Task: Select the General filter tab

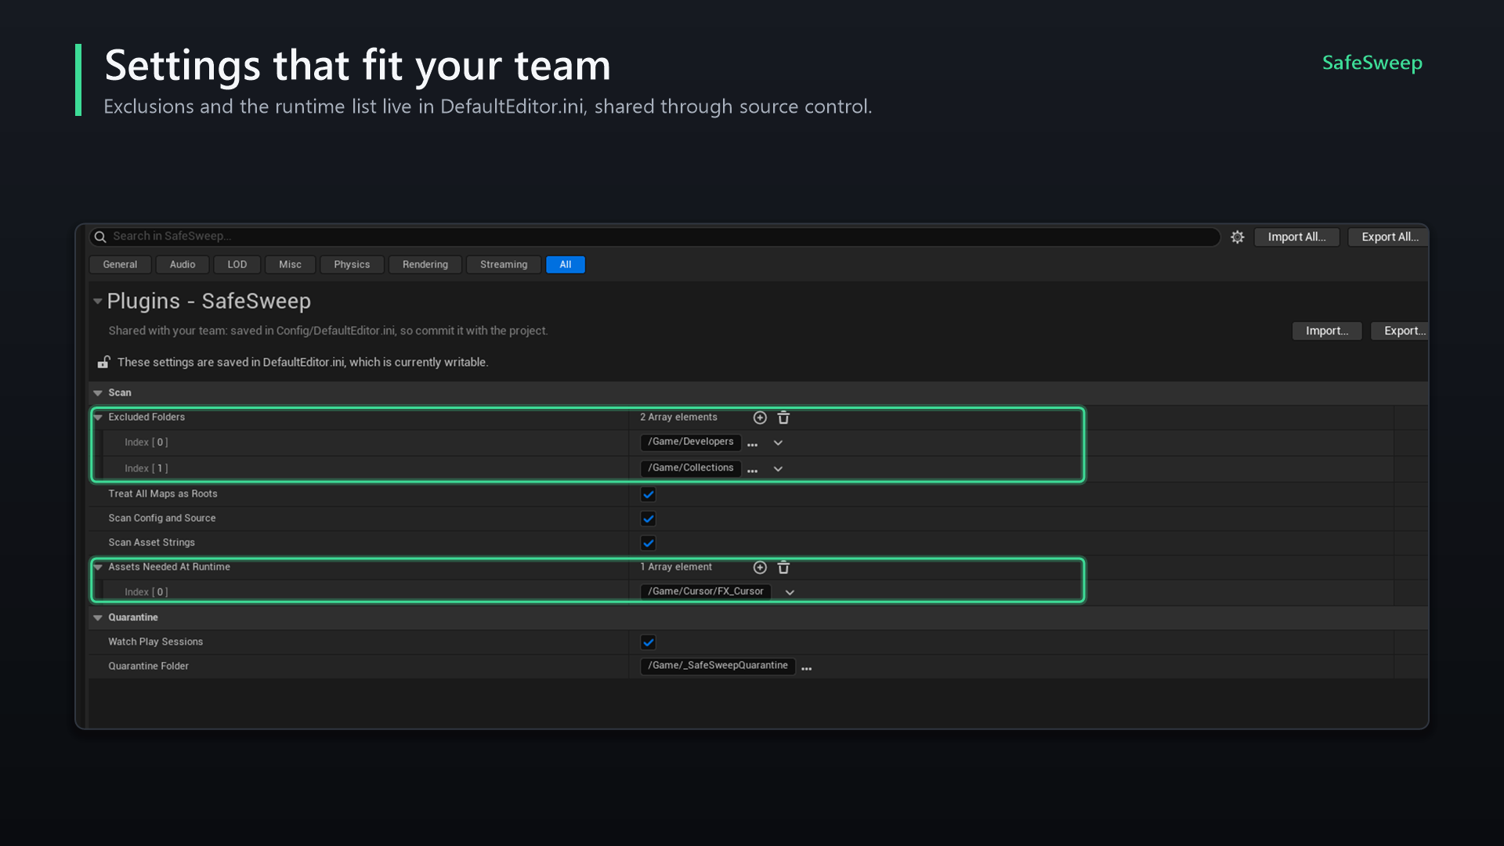Action: coord(120,265)
